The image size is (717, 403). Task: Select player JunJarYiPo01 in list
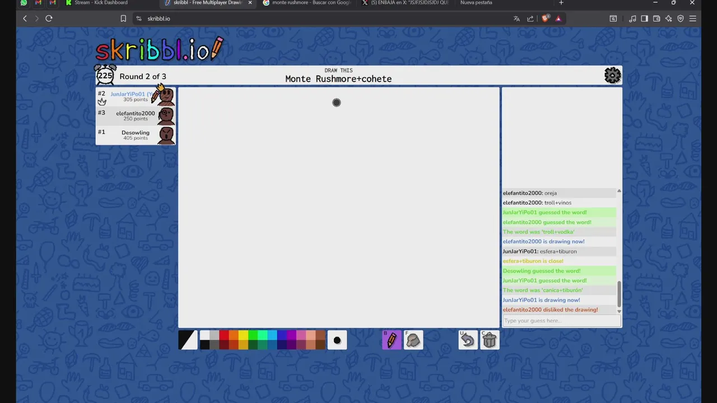pyautogui.click(x=136, y=96)
